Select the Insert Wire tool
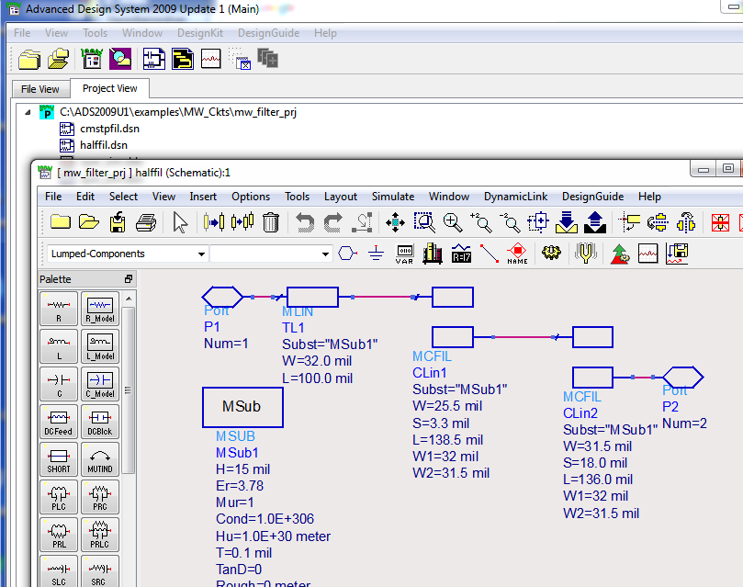Screen dimensions: 743x587 coord(489,254)
